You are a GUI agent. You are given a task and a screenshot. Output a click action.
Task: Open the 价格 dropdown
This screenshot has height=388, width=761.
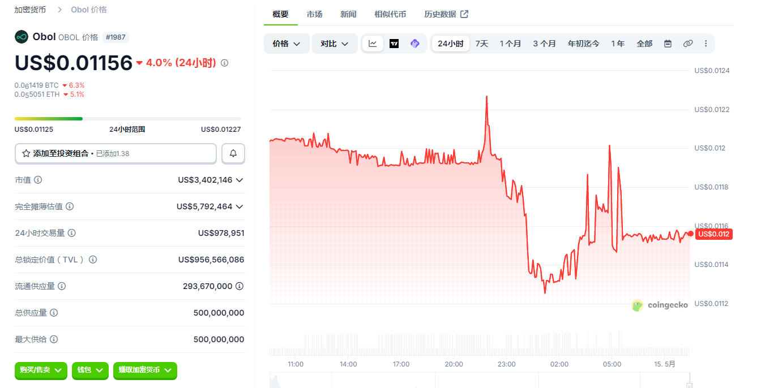287,44
